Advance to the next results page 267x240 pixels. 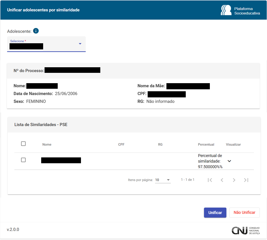click(234, 180)
